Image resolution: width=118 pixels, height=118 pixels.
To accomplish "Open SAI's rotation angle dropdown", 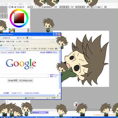I will click(x=76, y=7).
